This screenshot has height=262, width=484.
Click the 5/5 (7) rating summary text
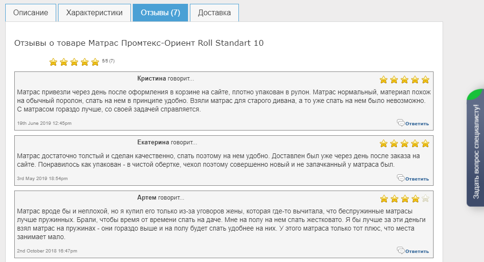(x=109, y=61)
